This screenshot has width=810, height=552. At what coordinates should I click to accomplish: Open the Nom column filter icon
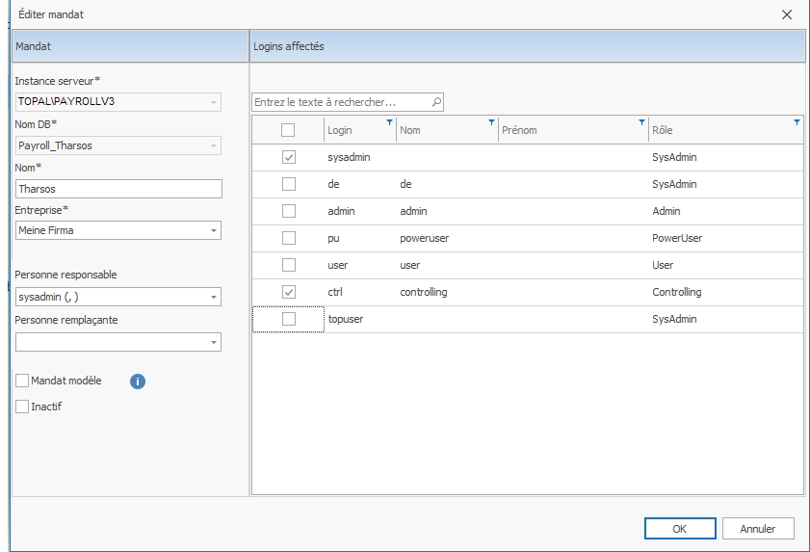tap(491, 122)
